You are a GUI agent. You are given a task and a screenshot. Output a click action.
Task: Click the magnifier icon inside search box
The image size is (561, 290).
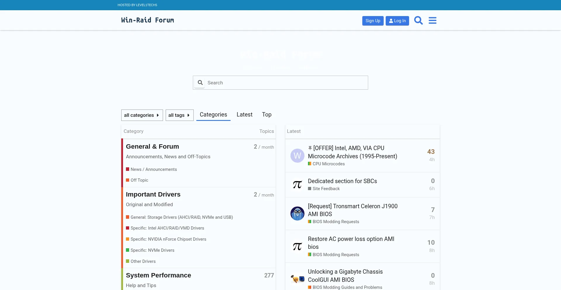[200, 83]
